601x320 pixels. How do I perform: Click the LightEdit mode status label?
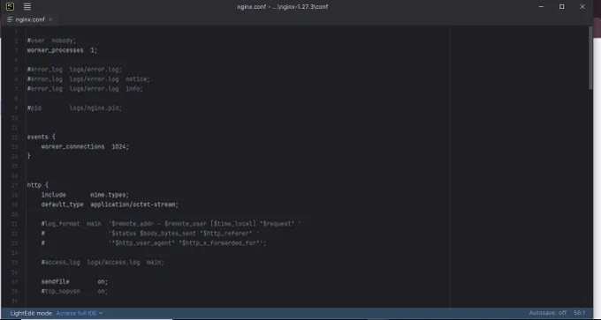[32, 313]
